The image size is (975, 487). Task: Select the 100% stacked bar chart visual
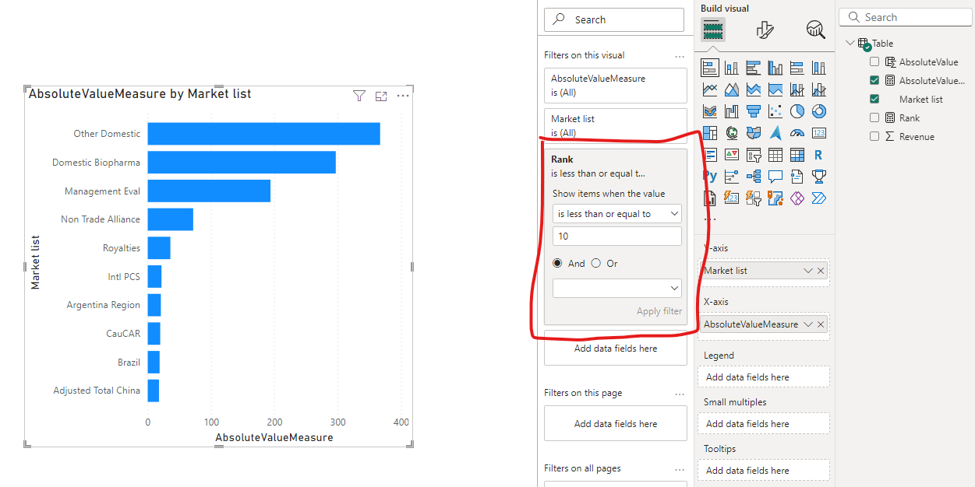point(797,68)
